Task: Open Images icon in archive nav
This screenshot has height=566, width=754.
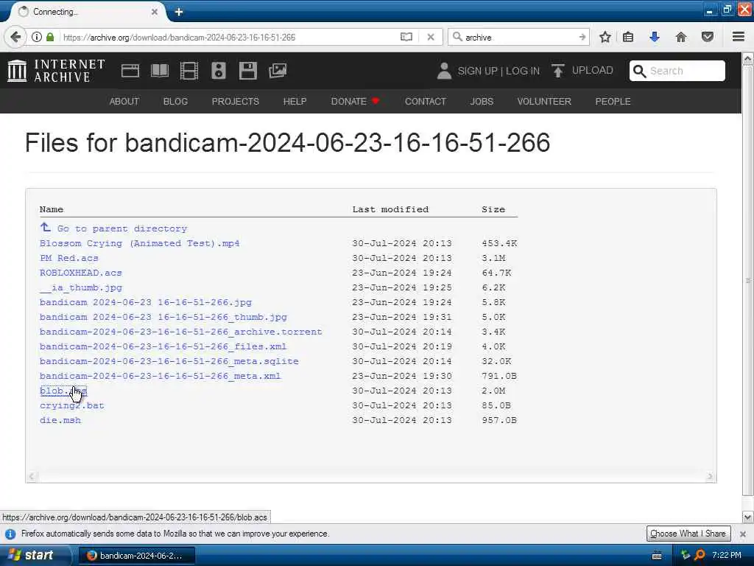Action: click(278, 71)
